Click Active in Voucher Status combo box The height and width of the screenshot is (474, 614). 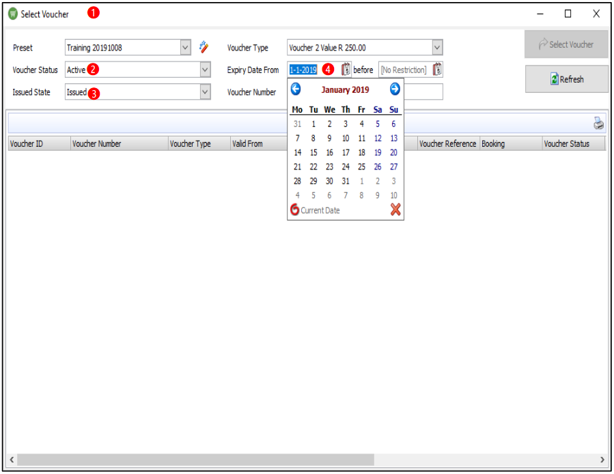pyautogui.click(x=76, y=70)
